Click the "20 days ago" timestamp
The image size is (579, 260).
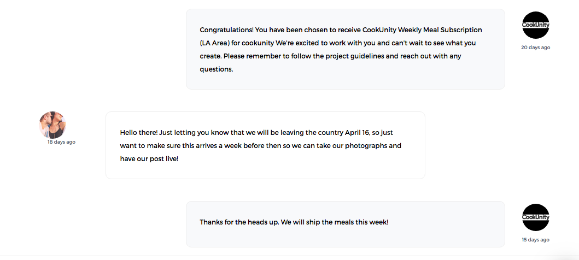[535, 48]
